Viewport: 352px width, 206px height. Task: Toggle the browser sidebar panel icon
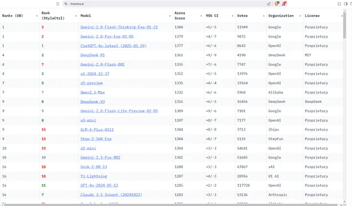[x=346, y=4]
